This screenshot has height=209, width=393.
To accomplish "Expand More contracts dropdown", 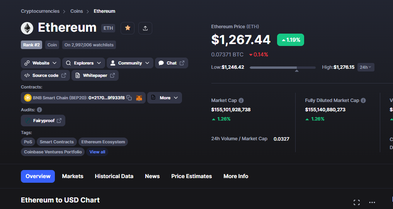I will tap(165, 98).
